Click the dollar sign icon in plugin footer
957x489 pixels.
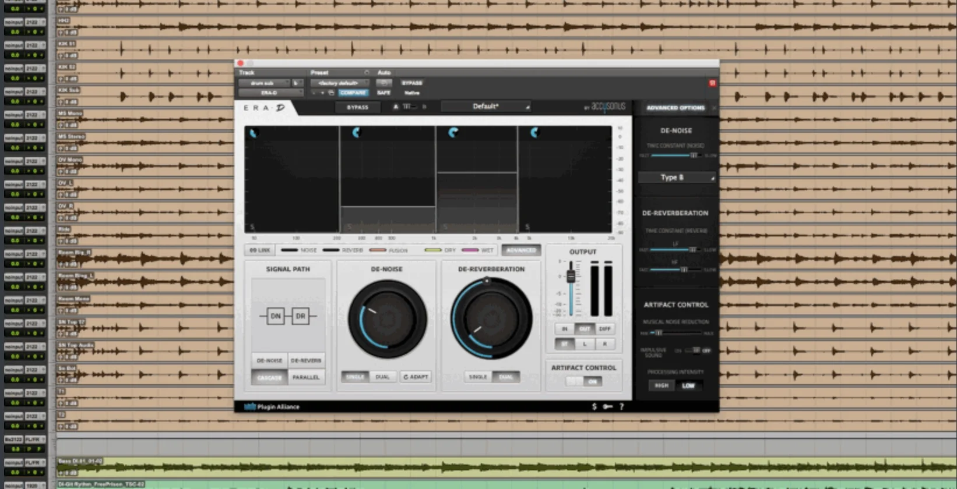pyautogui.click(x=594, y=406)
